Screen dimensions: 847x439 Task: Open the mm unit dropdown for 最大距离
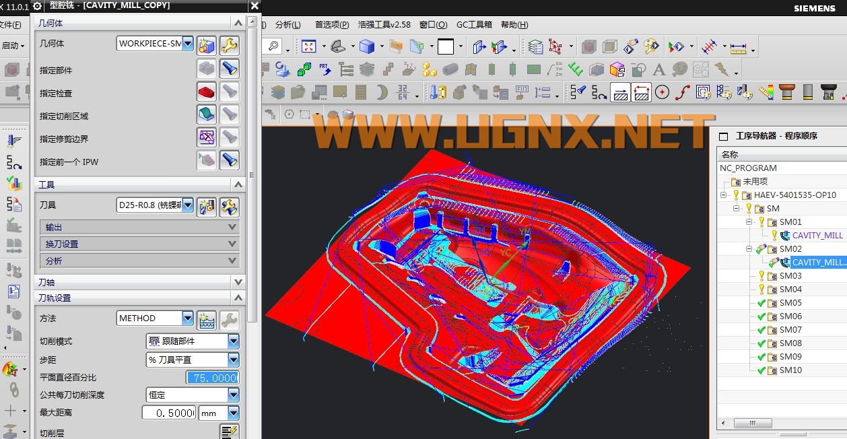point(233,413)
